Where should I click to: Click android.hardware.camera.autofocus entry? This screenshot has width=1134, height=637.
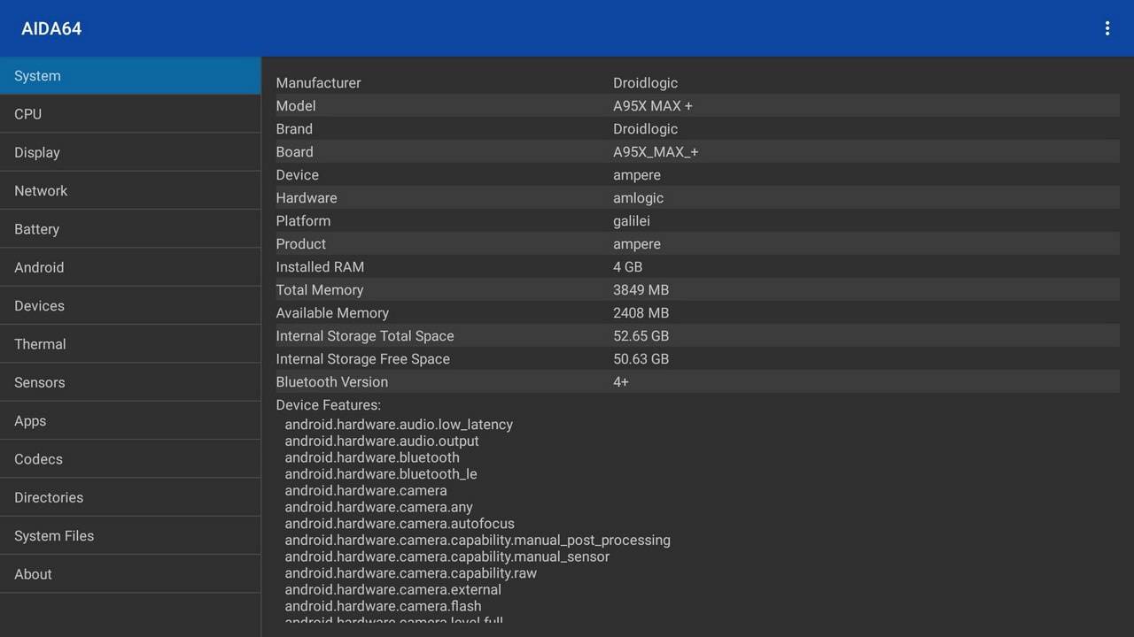[x=400, y=524]
